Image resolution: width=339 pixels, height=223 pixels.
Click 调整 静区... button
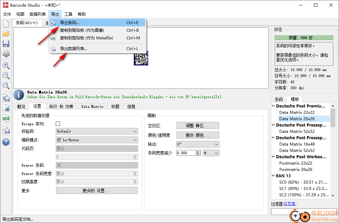pyautogui.click(x=198, y=126)
